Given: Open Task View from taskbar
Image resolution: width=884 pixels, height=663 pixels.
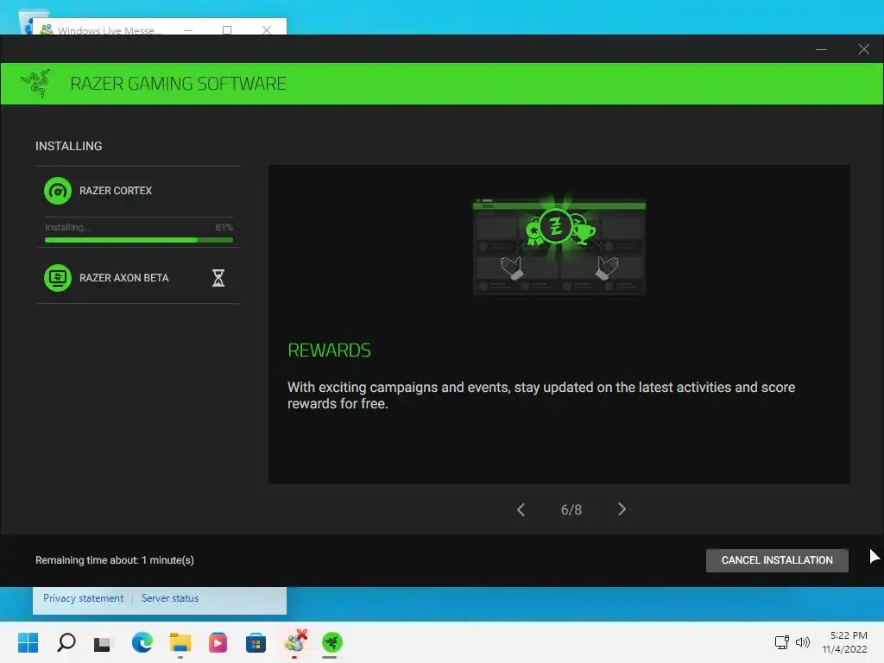Looking at the screenshot, I should (102, 642).
